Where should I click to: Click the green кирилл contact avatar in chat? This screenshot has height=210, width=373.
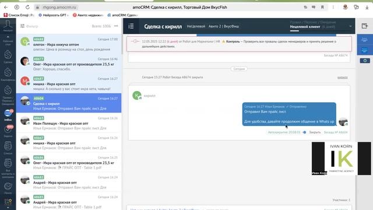point(137,95)
